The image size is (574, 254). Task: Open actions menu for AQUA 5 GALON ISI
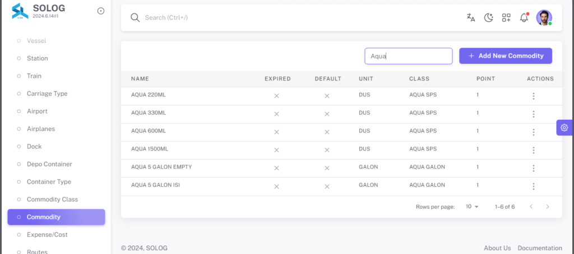point(534,186)
